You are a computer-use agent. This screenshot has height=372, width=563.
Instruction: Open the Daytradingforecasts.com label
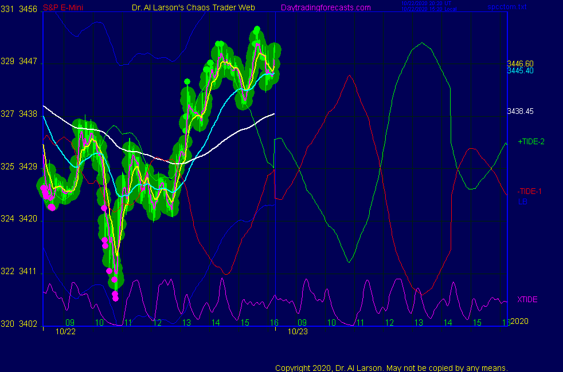[x=326, y=7]
